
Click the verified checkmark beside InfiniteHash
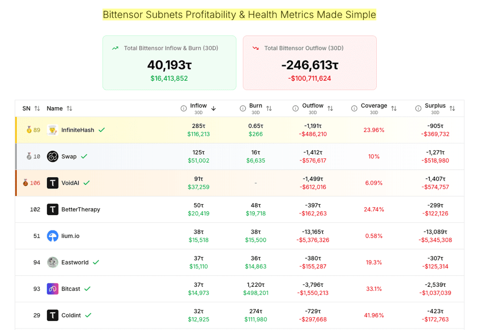pos(102,130)
